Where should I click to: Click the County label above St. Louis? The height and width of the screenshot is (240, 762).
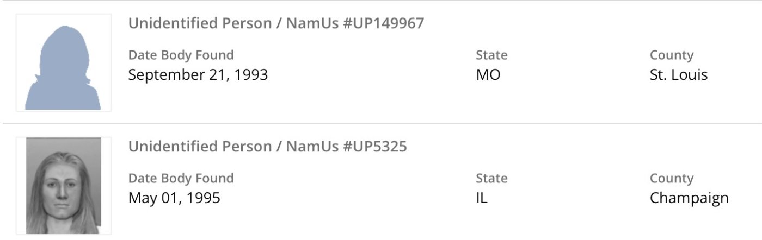click(x=671, y=55)
